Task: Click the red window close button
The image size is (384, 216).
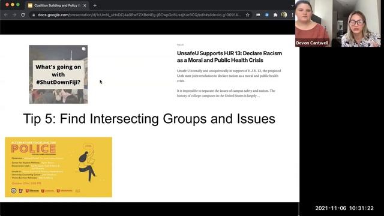Action: [7, 5]
